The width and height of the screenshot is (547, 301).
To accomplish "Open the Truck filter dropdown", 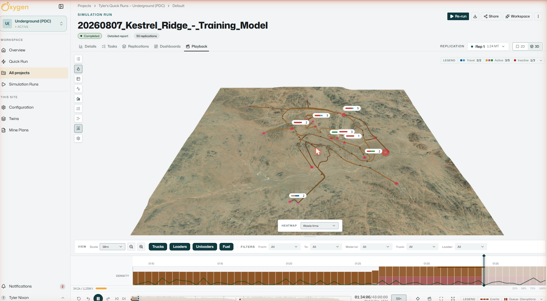I will tap(423, 247).
